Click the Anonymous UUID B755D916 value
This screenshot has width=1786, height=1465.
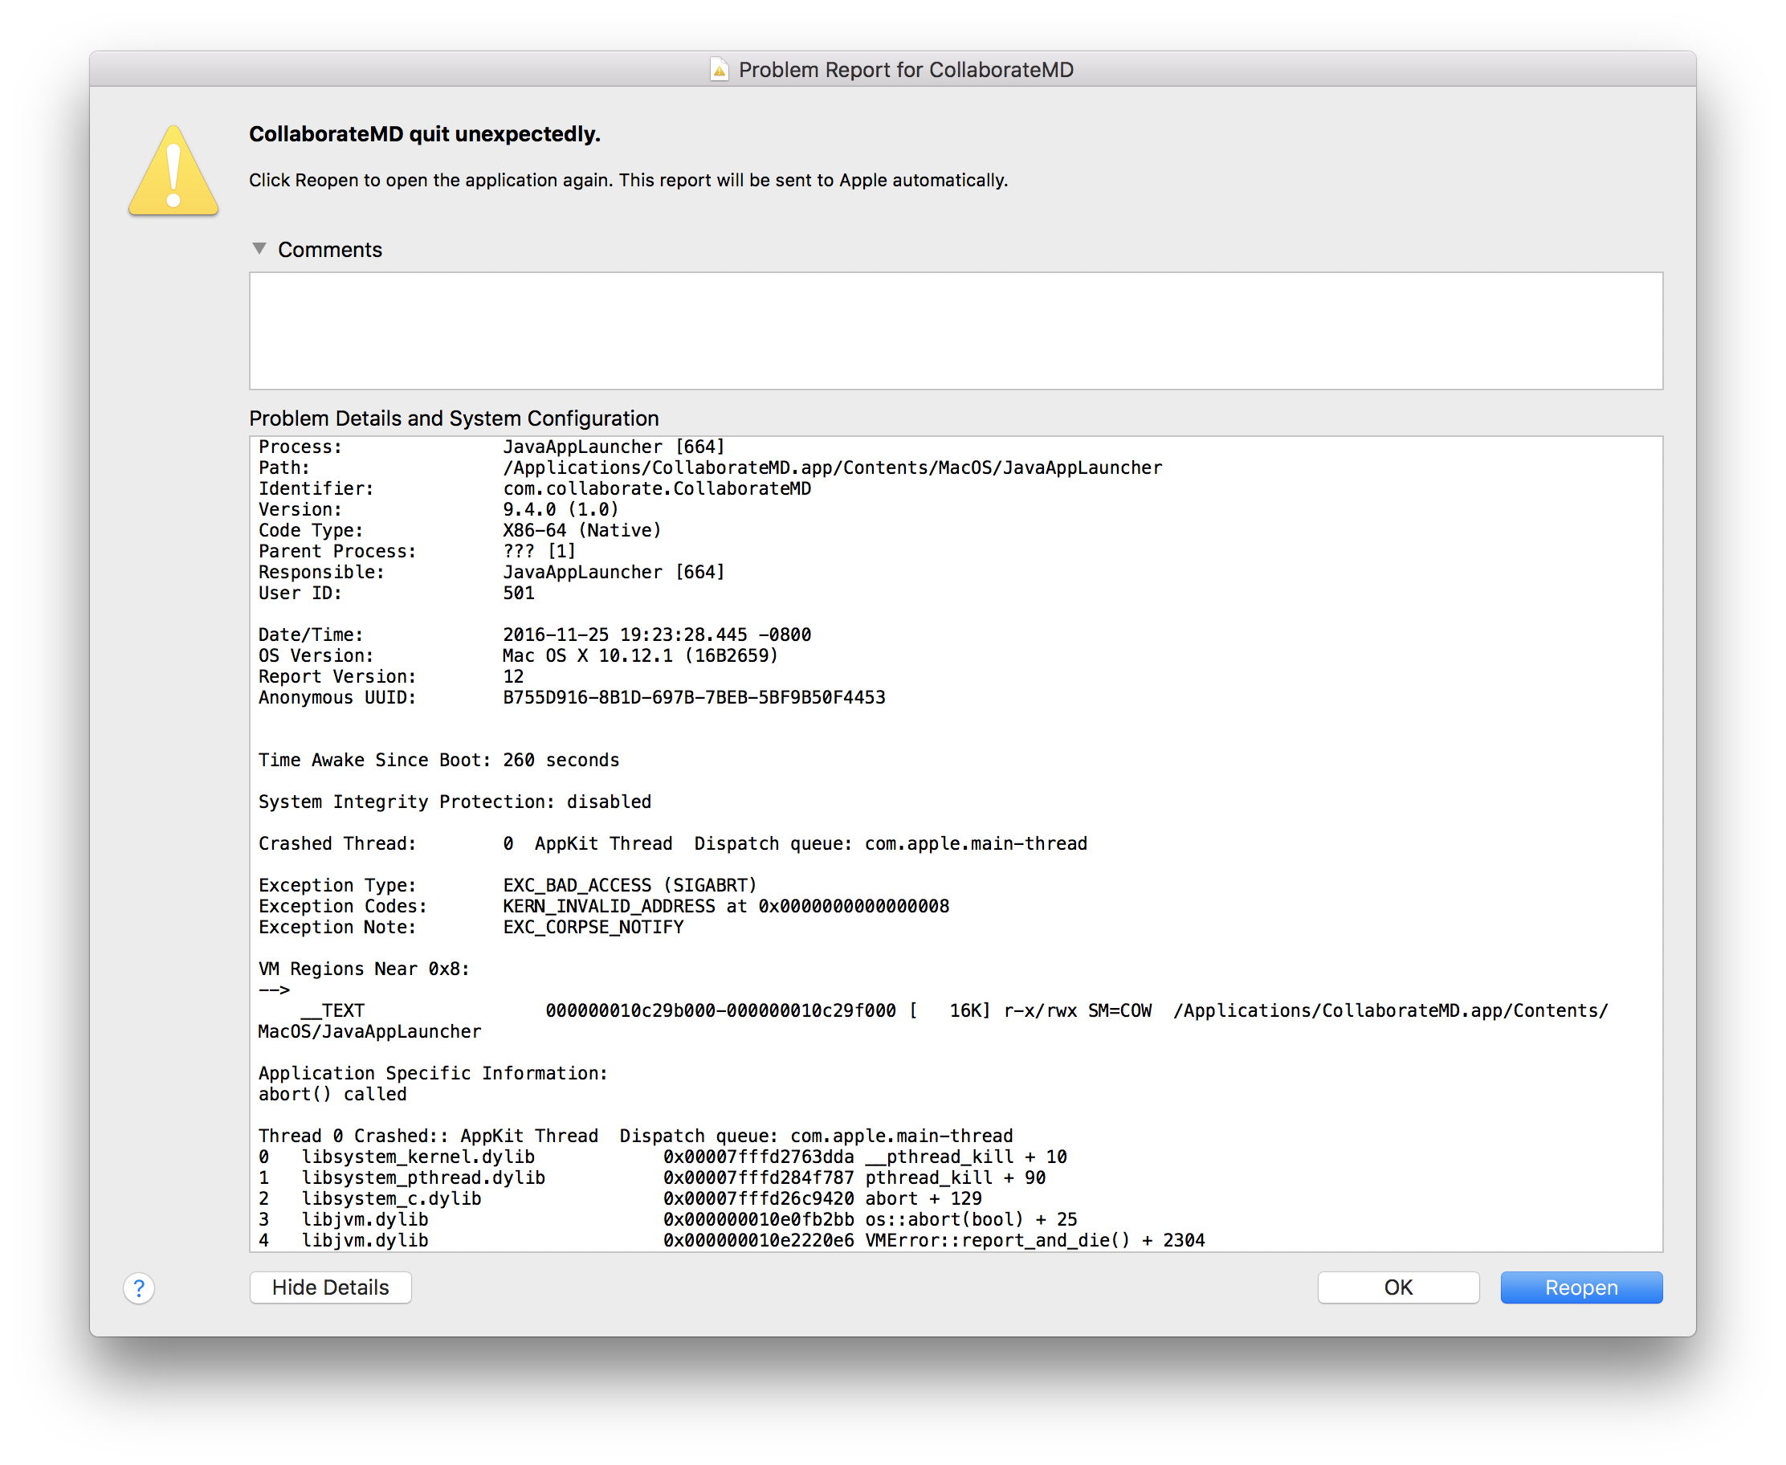pyautogui.click(x=695, y=698)
